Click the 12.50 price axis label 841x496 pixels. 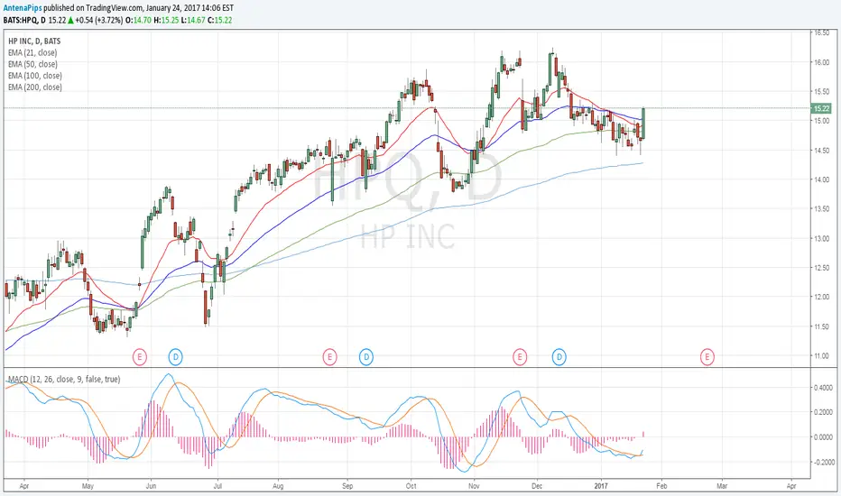(x=822, y=268)
